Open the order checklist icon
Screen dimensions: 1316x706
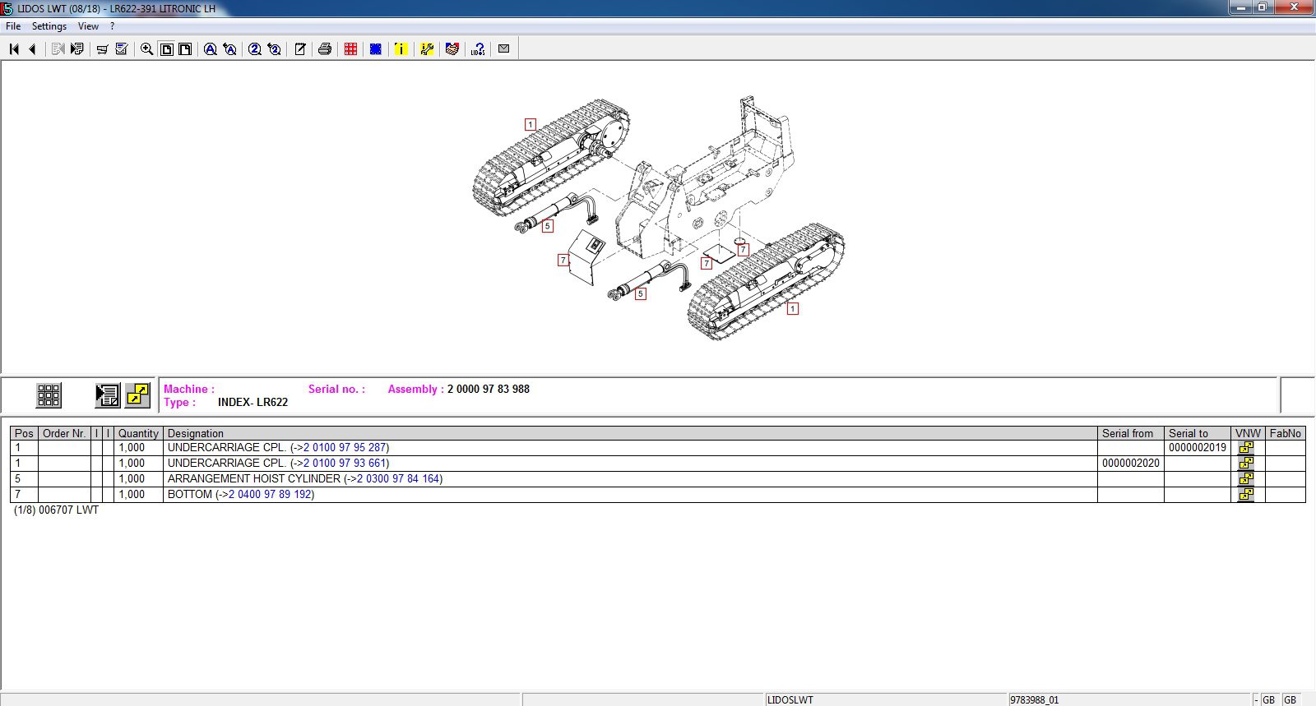point(122,49)
